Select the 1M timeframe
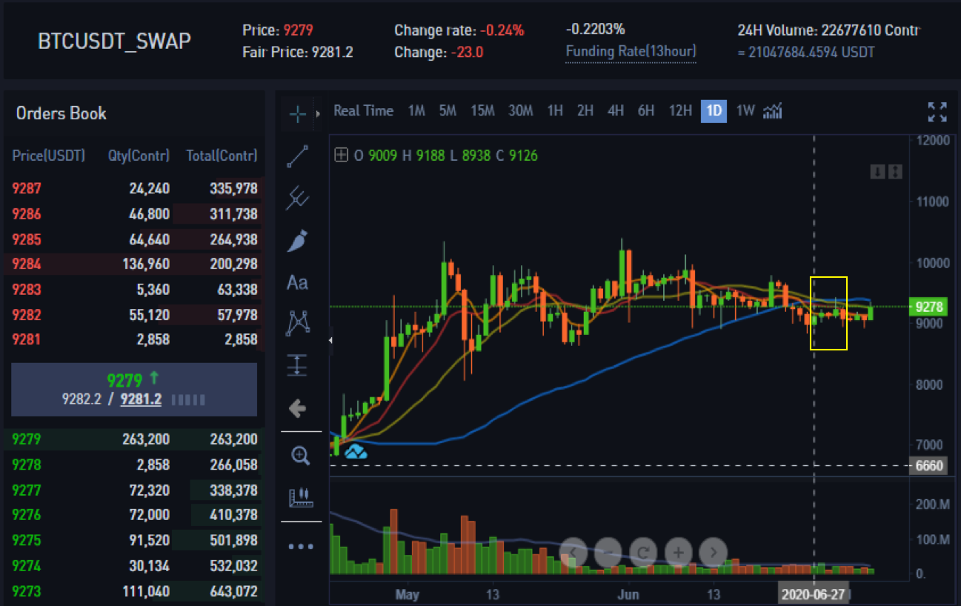This screenshot has height=606, width=961. click(416, 111)
